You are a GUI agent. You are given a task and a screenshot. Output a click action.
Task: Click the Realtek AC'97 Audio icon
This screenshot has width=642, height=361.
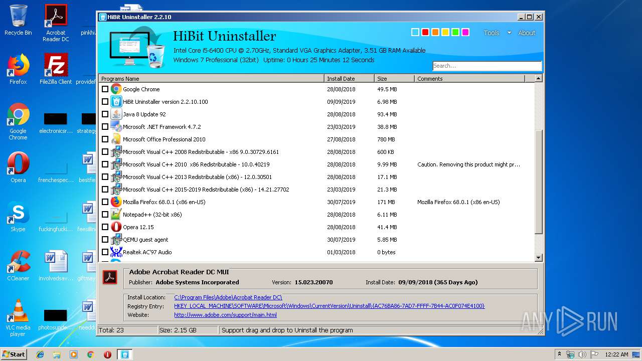(116, 252)
